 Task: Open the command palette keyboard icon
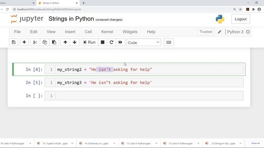click(169, 42)
